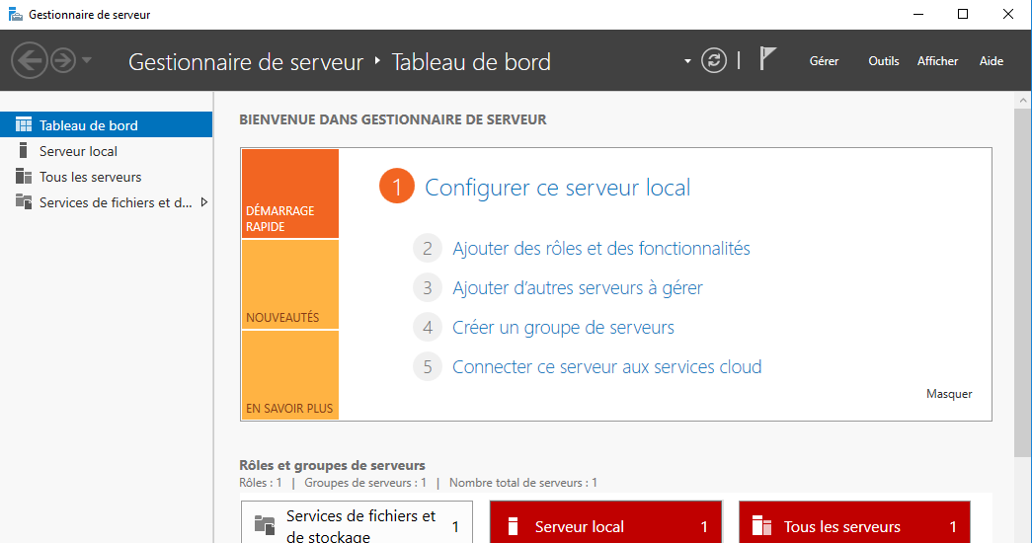Expand Services de fichiers sidebar arrow

(x=204, y=202)
